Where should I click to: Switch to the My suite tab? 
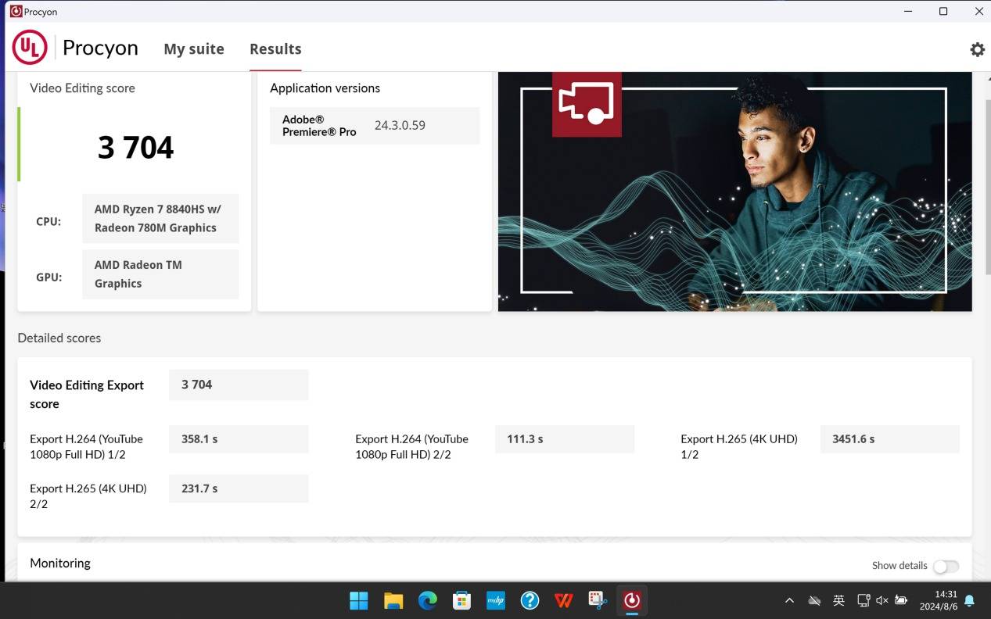click(194, 49)
